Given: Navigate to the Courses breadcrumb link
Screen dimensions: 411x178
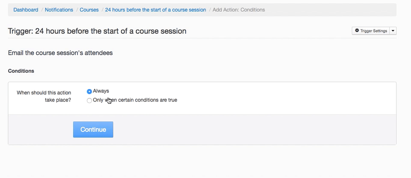Looking at the screenshot, I should click(x=89, y=9).
